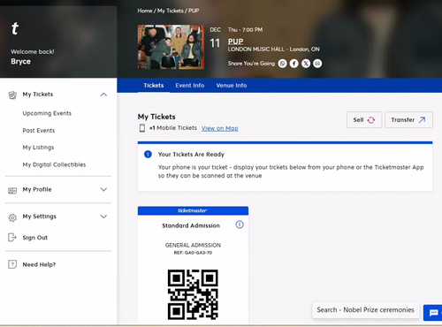Viewport: 442px width, 327px height.
Task: Click the My Profile card icon
Action: tap(12, 190)
